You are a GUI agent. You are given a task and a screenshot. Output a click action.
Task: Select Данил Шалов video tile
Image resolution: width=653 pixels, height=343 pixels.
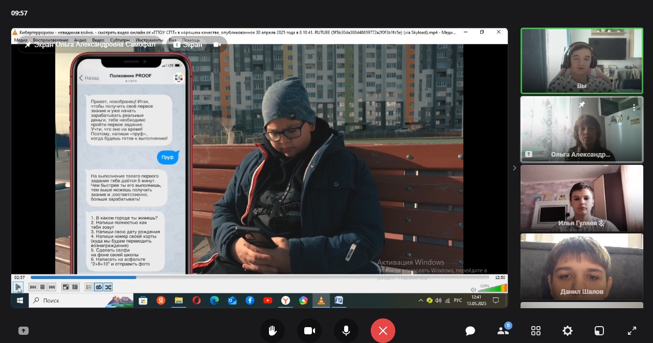pyautogui.click(x=582, y=267)
